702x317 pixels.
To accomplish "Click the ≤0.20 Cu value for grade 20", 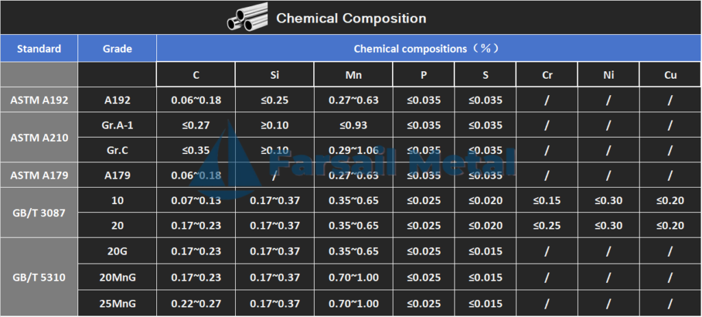I will point(670,225).
